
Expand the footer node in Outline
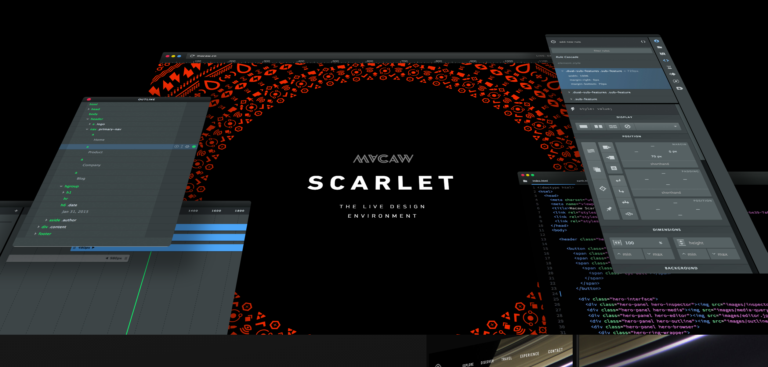tap(35, 234)
